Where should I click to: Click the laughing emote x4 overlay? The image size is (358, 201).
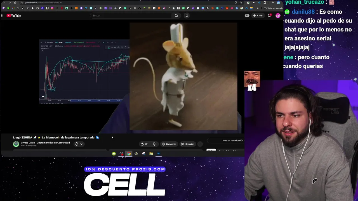(252, 81)
